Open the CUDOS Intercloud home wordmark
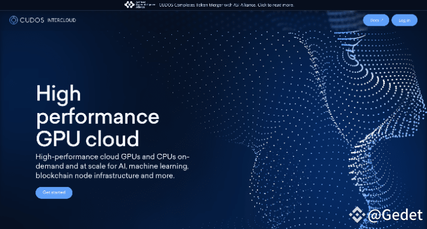The image size is (427, 229). point(48,20)
